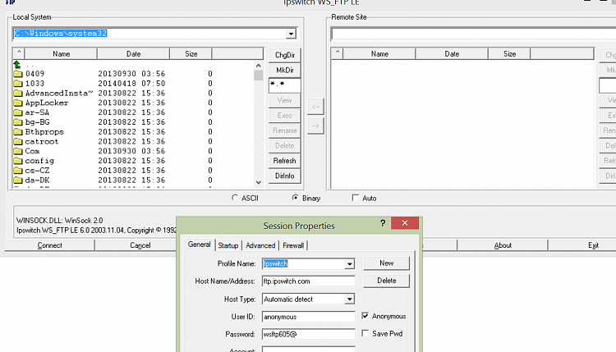The width and height of the screenshot is (616, 352).
Task: Click the local path C:\Windows\system32 field
Action: [x=149, y=34]
